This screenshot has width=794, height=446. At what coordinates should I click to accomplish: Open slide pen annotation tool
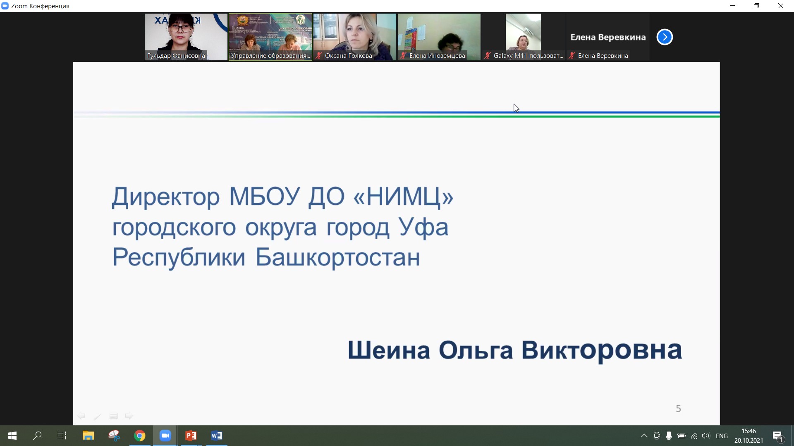(98, 416)
